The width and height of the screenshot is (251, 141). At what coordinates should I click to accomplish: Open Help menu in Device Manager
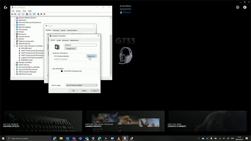(30, 11)
